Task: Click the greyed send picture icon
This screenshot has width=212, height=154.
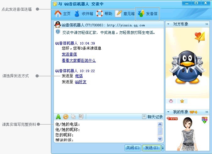Action: click(x=81, y=117)
